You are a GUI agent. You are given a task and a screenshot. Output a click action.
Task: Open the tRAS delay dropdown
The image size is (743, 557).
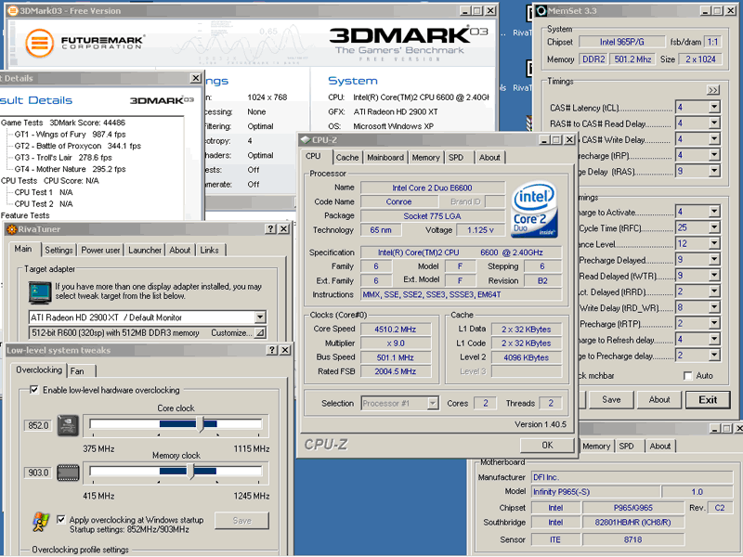coord(714,172)
